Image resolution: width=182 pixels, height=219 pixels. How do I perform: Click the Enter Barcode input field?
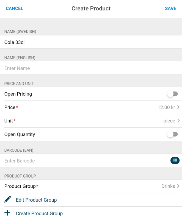[85, 161]
